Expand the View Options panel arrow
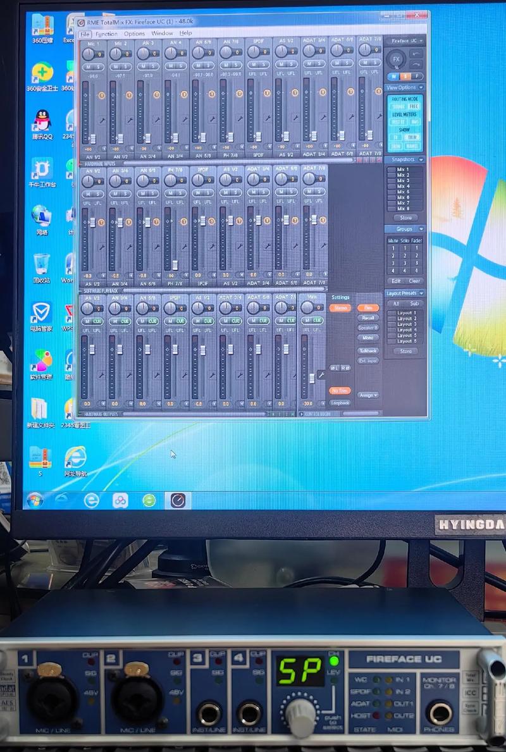This screenshot has height=752, width=506. click(x=421, y=87)
